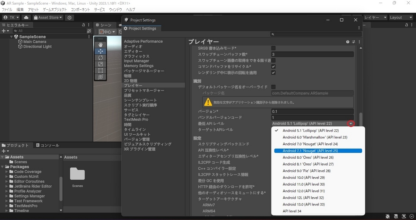Enable デフォルトパッケージ名をオーバーライド checkbox
This screenshot has width=416, height=220.
pos(273,87)
